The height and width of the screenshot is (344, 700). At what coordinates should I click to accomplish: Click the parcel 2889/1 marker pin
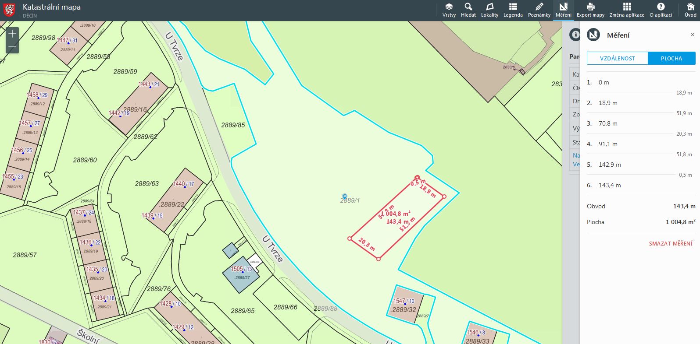click(x=345, y=197)
